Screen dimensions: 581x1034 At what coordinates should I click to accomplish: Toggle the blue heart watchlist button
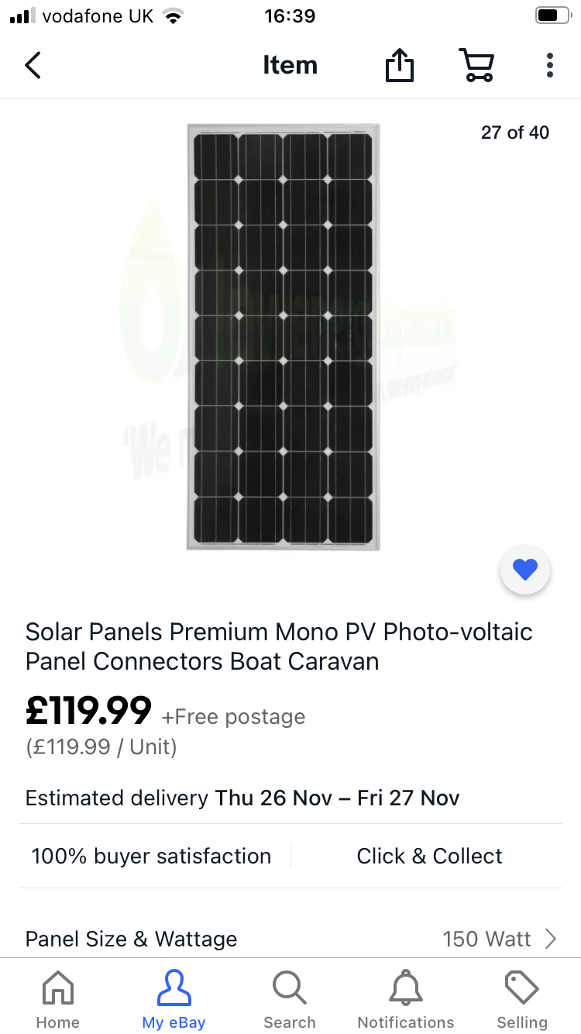tap(525, 570)
